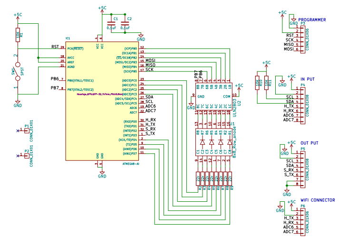Viewport: 358px width, 247px height.
Task: Select the ADC7 label on input P4
Action: [289, 120]
